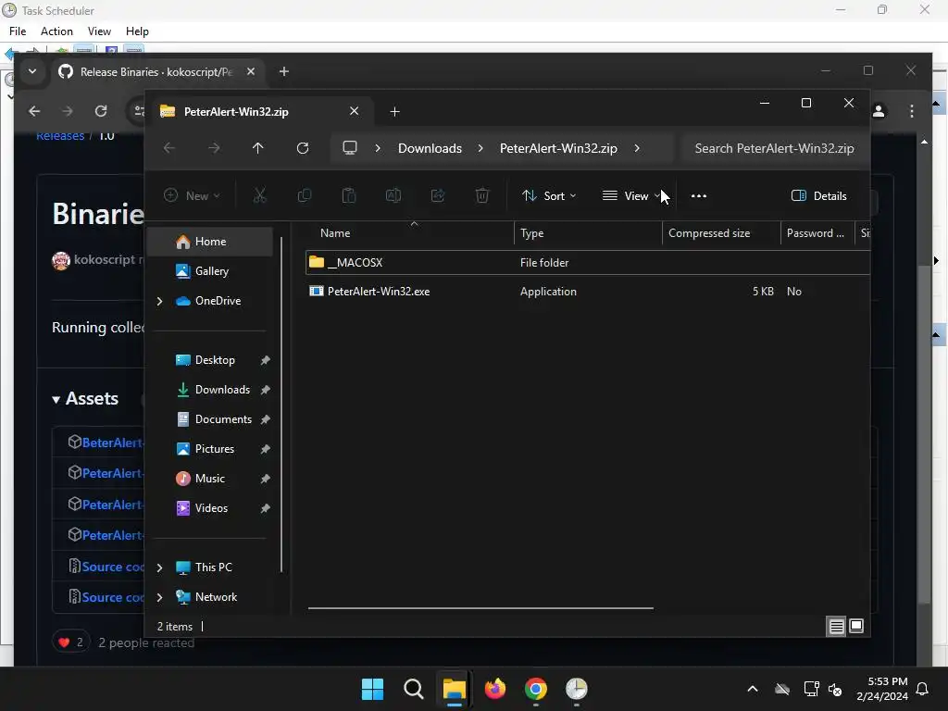Open Documents in navigation pane

[210, 419]
